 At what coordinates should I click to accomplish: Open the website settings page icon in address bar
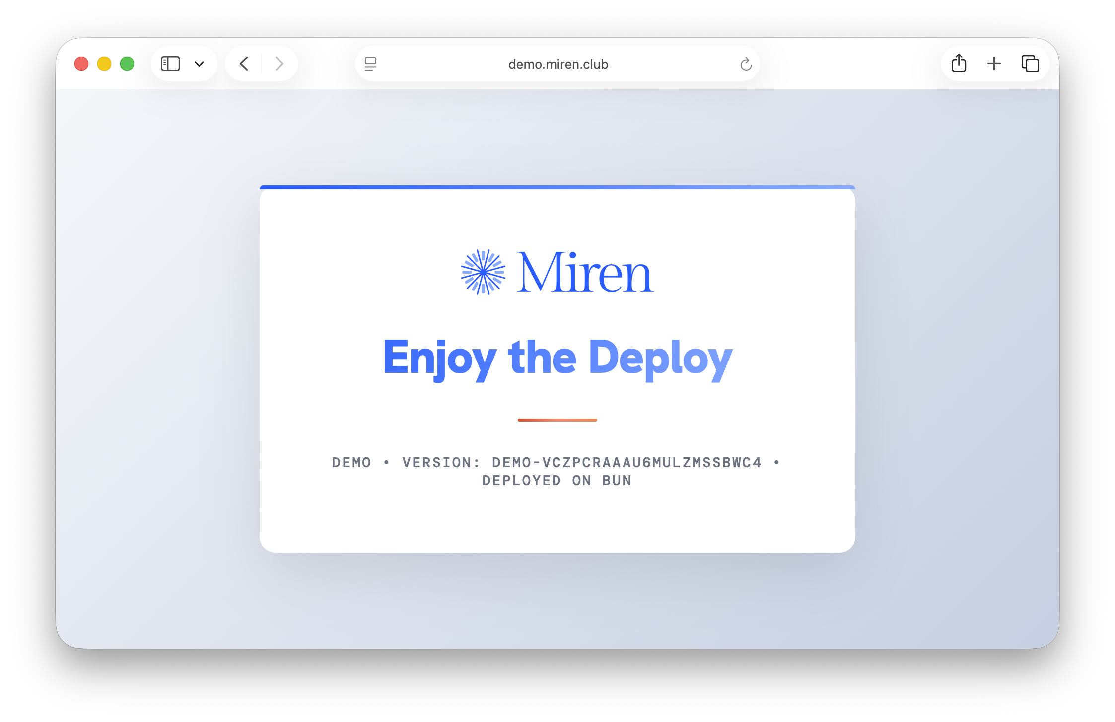pyautogui.click(x=370, y=64)
